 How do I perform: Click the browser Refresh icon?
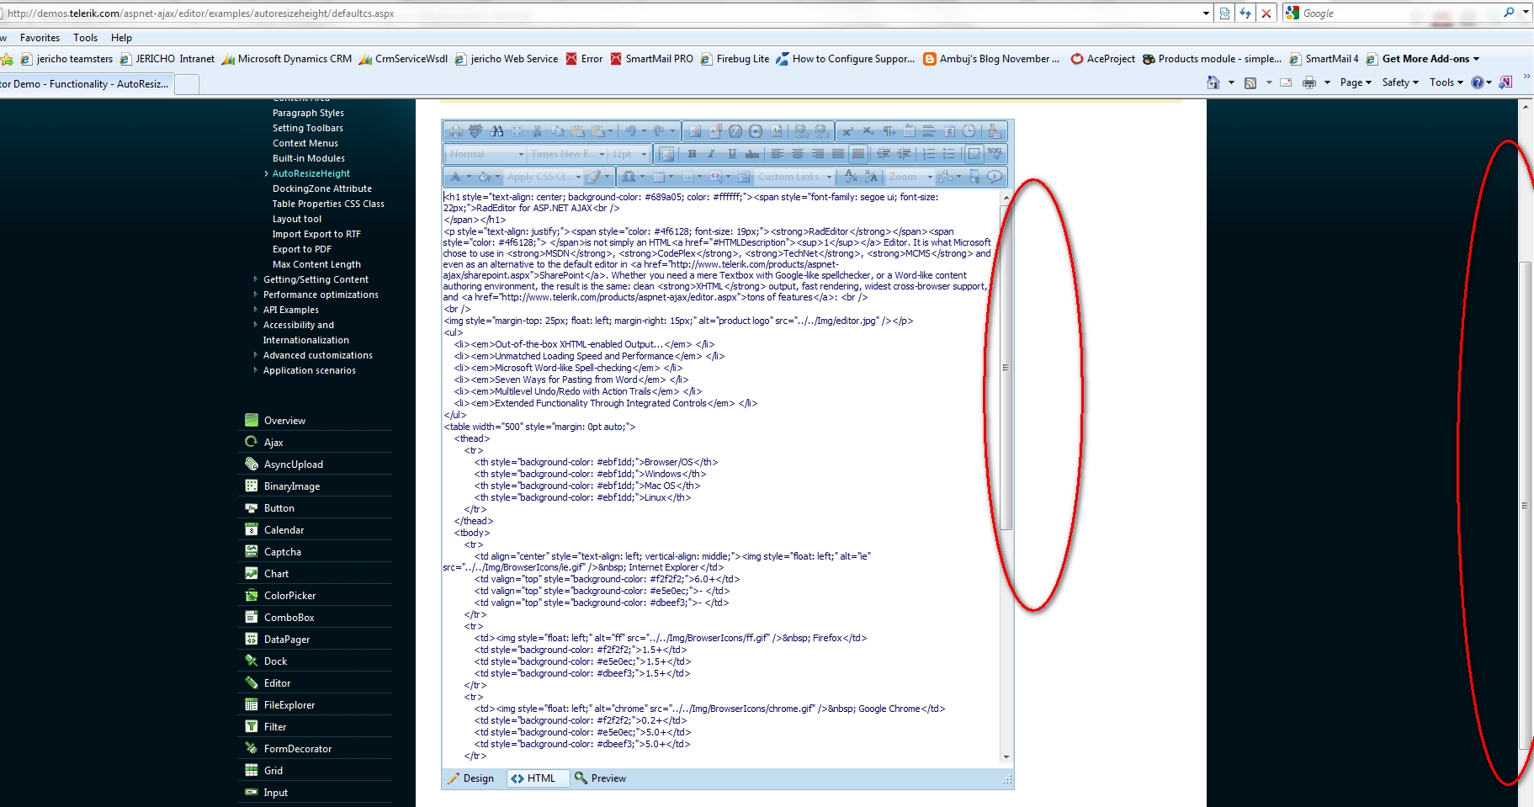point(1245,13)
